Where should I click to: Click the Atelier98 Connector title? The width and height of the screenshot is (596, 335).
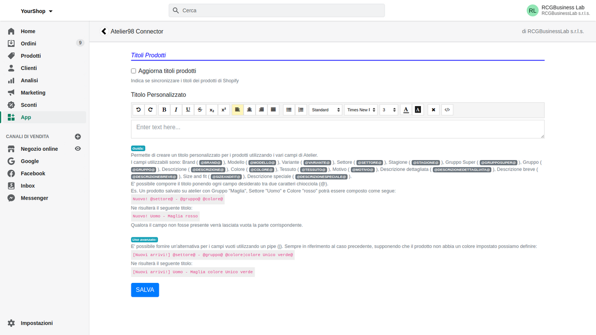137,32
